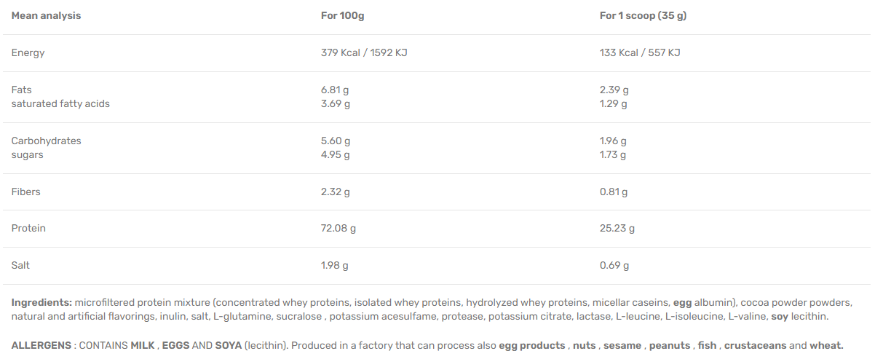Image resolution: width=883 pixels, height=359 pixels.
Task: Select the 2.32 g fibers value
Action: click(335, 192)
